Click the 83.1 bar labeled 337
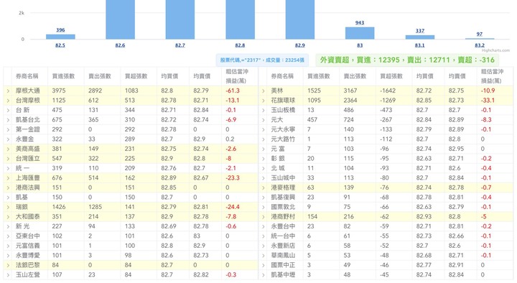 [420, 37]
